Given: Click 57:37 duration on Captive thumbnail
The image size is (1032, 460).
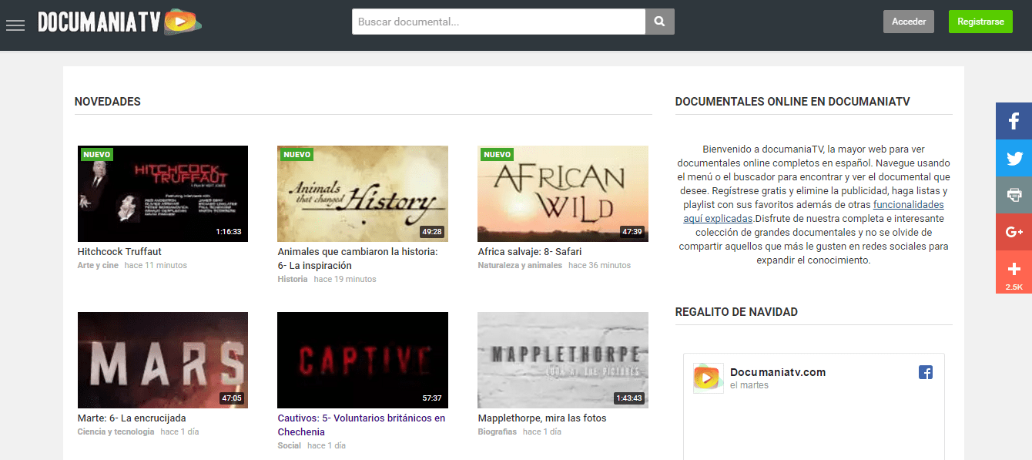Looking at the screenshot, I should pyautogui.click(x=433, y=398).
